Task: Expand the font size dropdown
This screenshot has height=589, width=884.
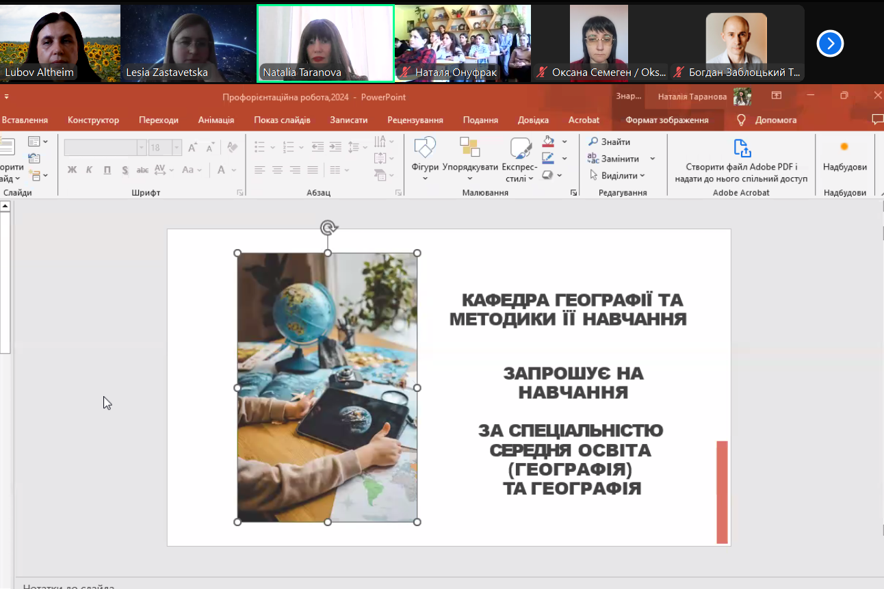Action: [x=177, y=148]
